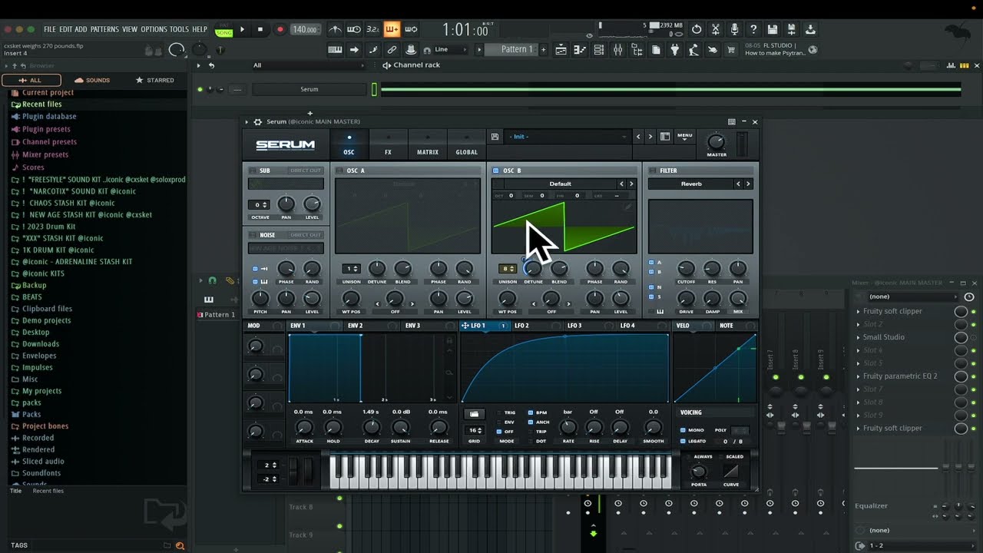Open the Fruity parametric EQ 2 slot
983x553 pixels.
[900, 376]
